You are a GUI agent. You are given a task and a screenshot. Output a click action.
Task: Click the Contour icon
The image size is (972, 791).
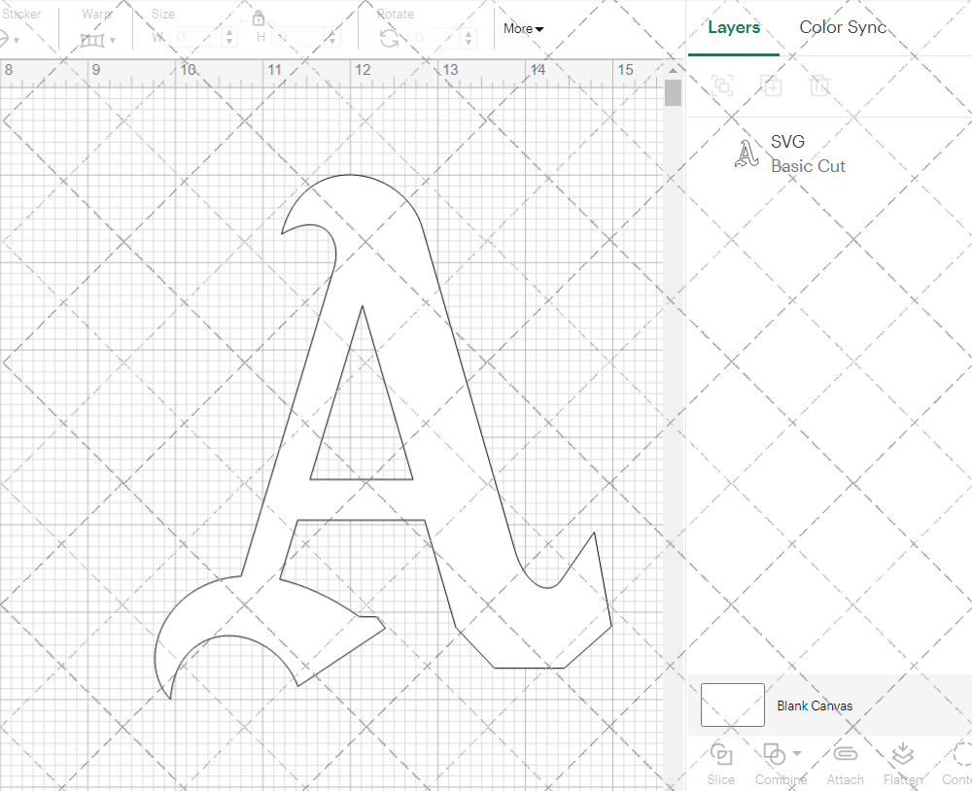pos(960,755)
